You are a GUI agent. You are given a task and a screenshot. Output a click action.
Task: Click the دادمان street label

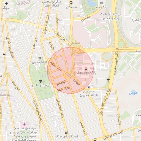pyautogui.click(x=86, y=18)
